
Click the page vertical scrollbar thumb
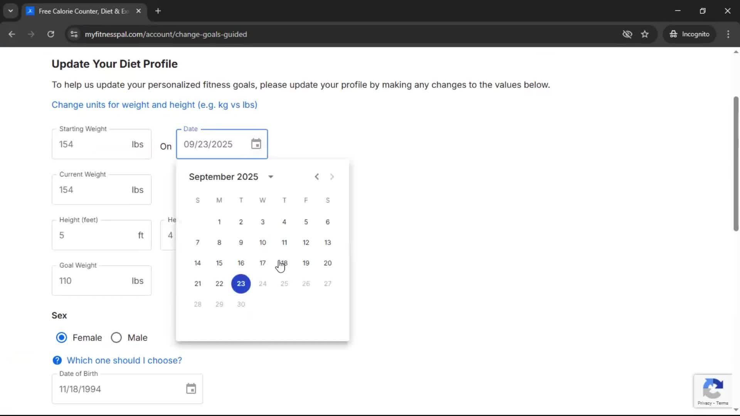tap(736, 164)
